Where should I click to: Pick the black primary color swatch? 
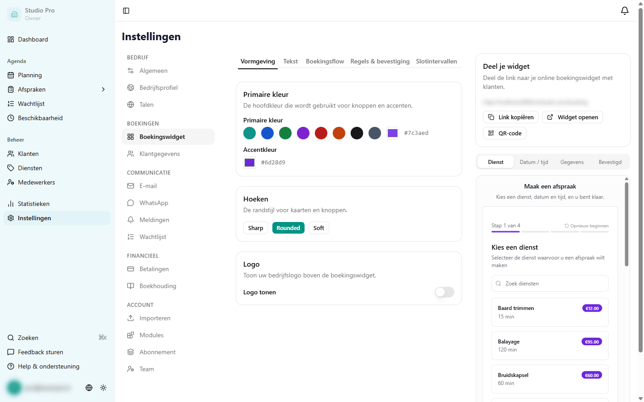tap(357, 133)
